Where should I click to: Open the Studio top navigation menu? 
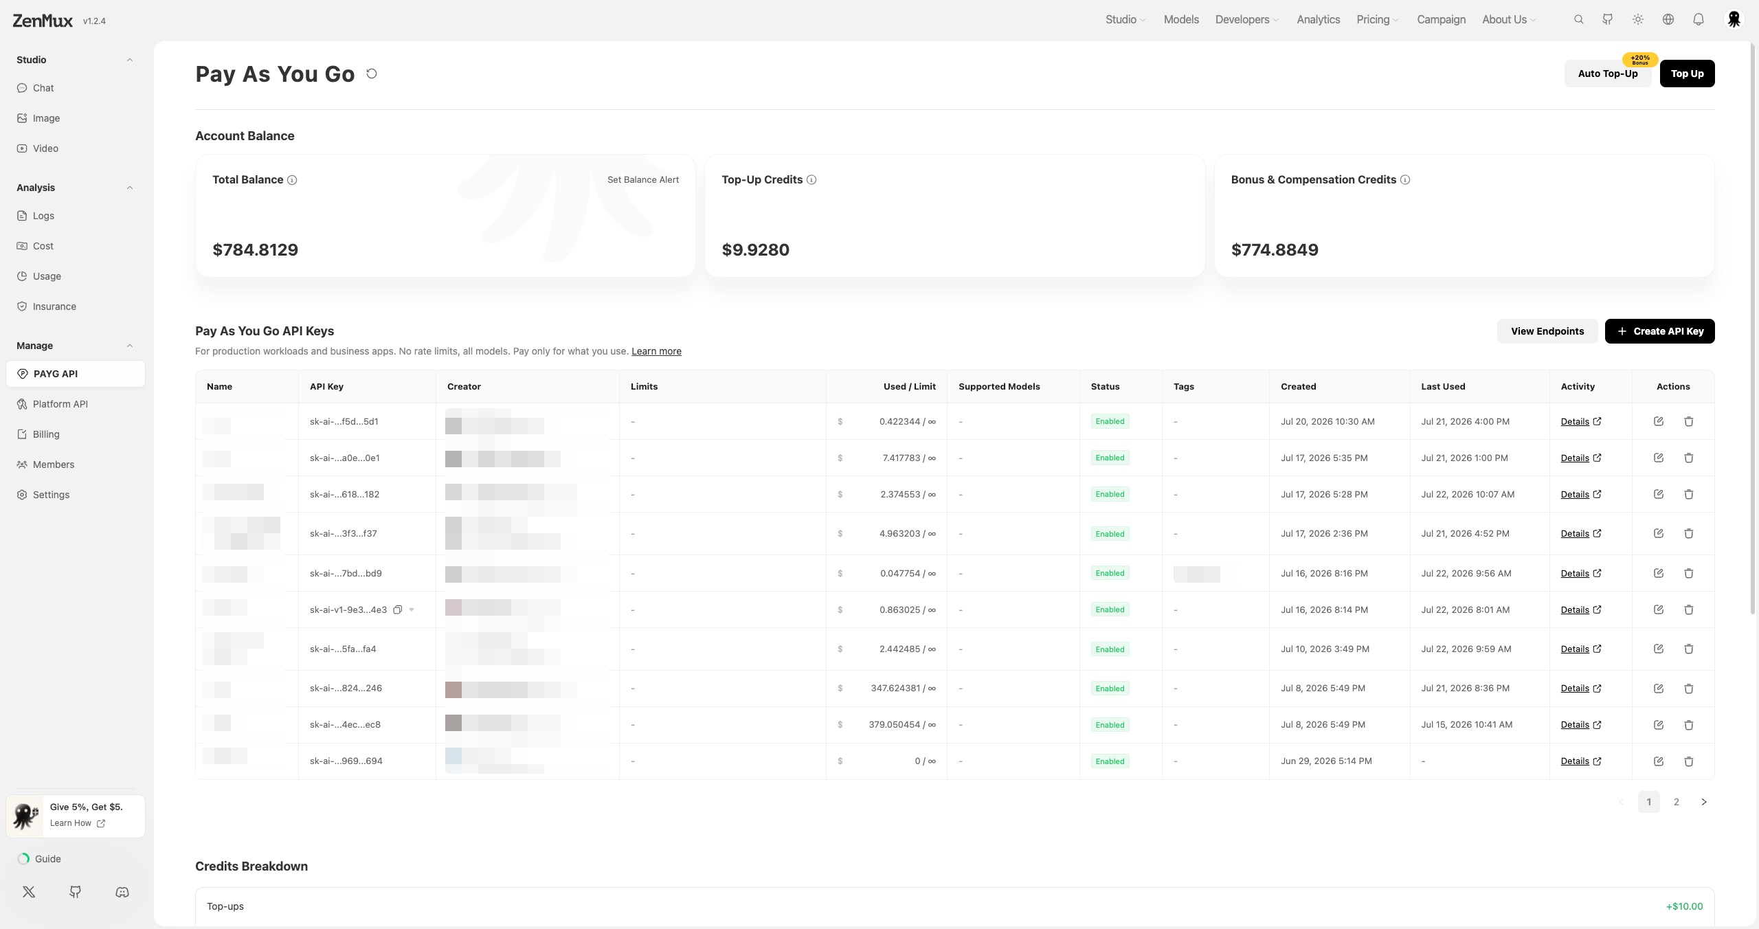[x=1125, y=19]
